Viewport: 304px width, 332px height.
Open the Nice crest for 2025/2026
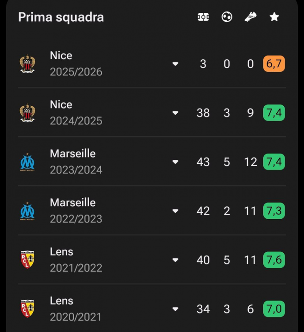click(x=27, y=64)
